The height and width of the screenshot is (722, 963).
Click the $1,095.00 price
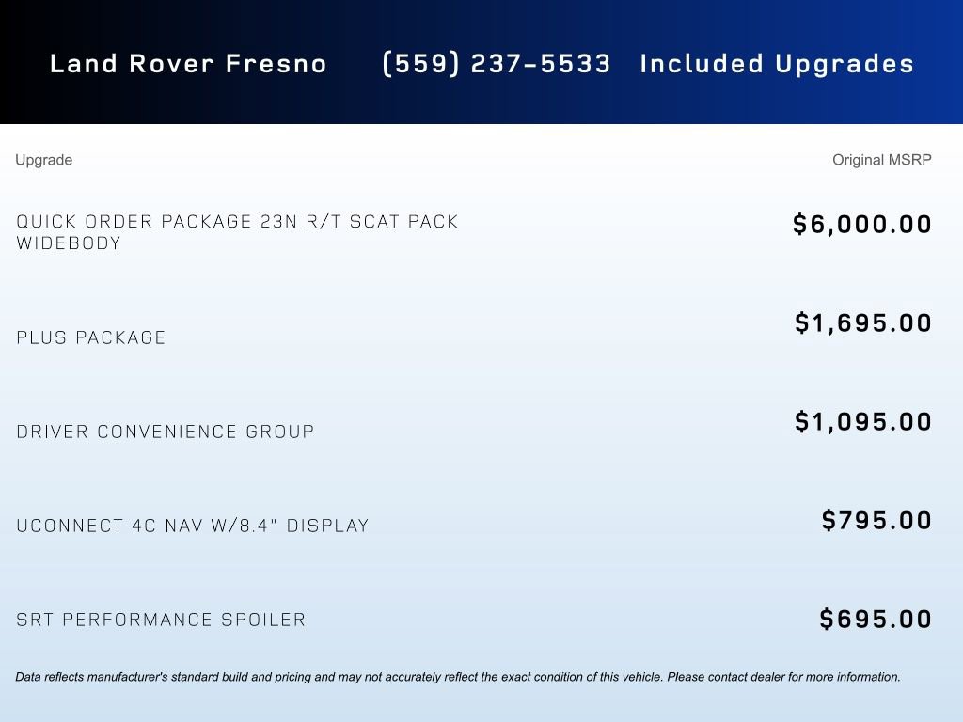click(x=863, y=422)
